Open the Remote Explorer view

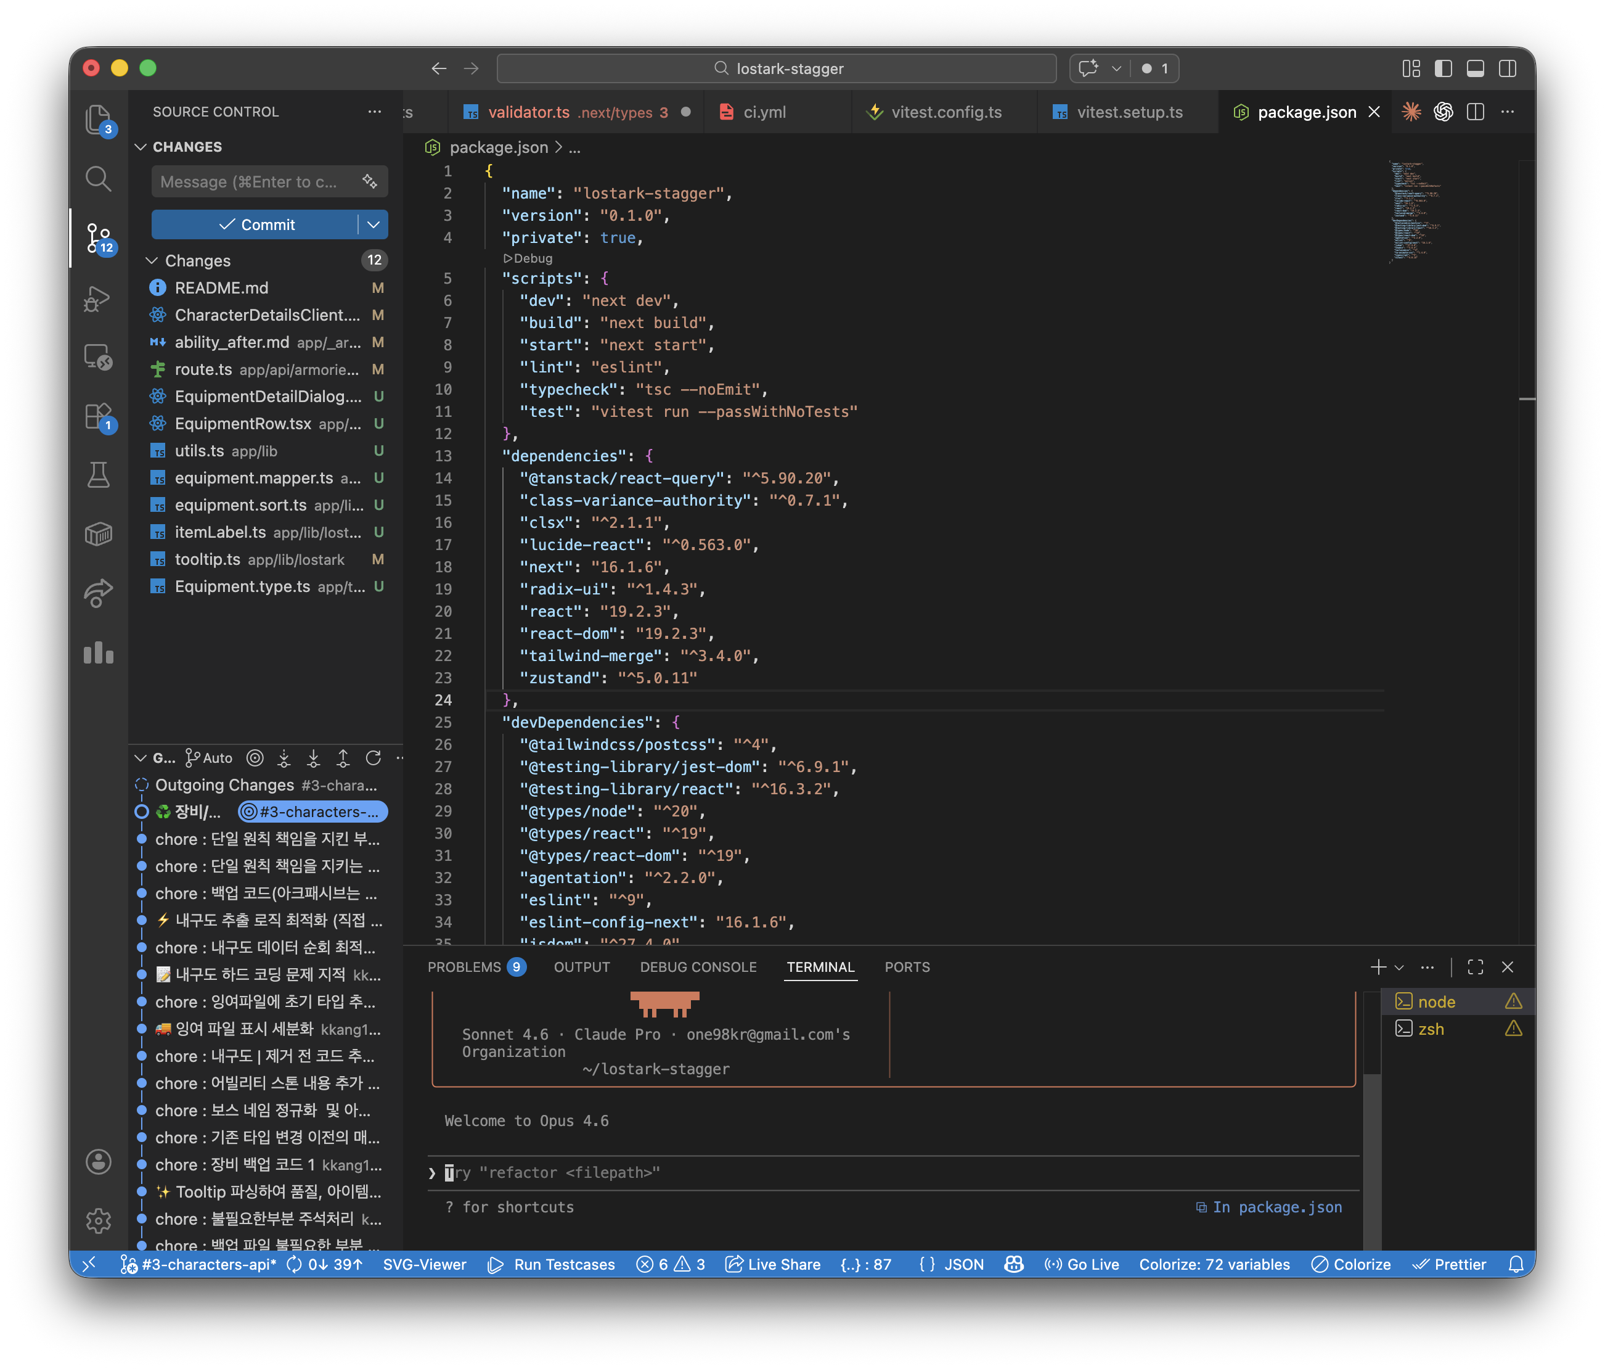(x=99, y=358)
